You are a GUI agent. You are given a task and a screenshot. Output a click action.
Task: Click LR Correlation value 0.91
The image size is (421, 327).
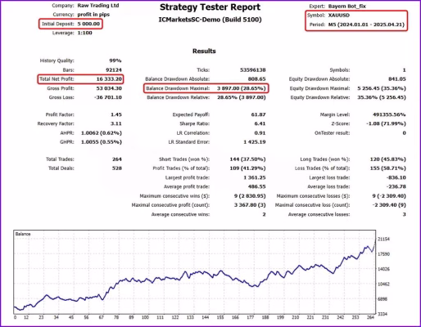(260, 133)
